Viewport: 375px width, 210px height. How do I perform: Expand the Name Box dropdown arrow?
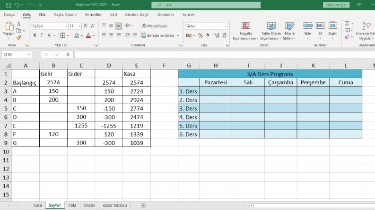coord(29,55)
